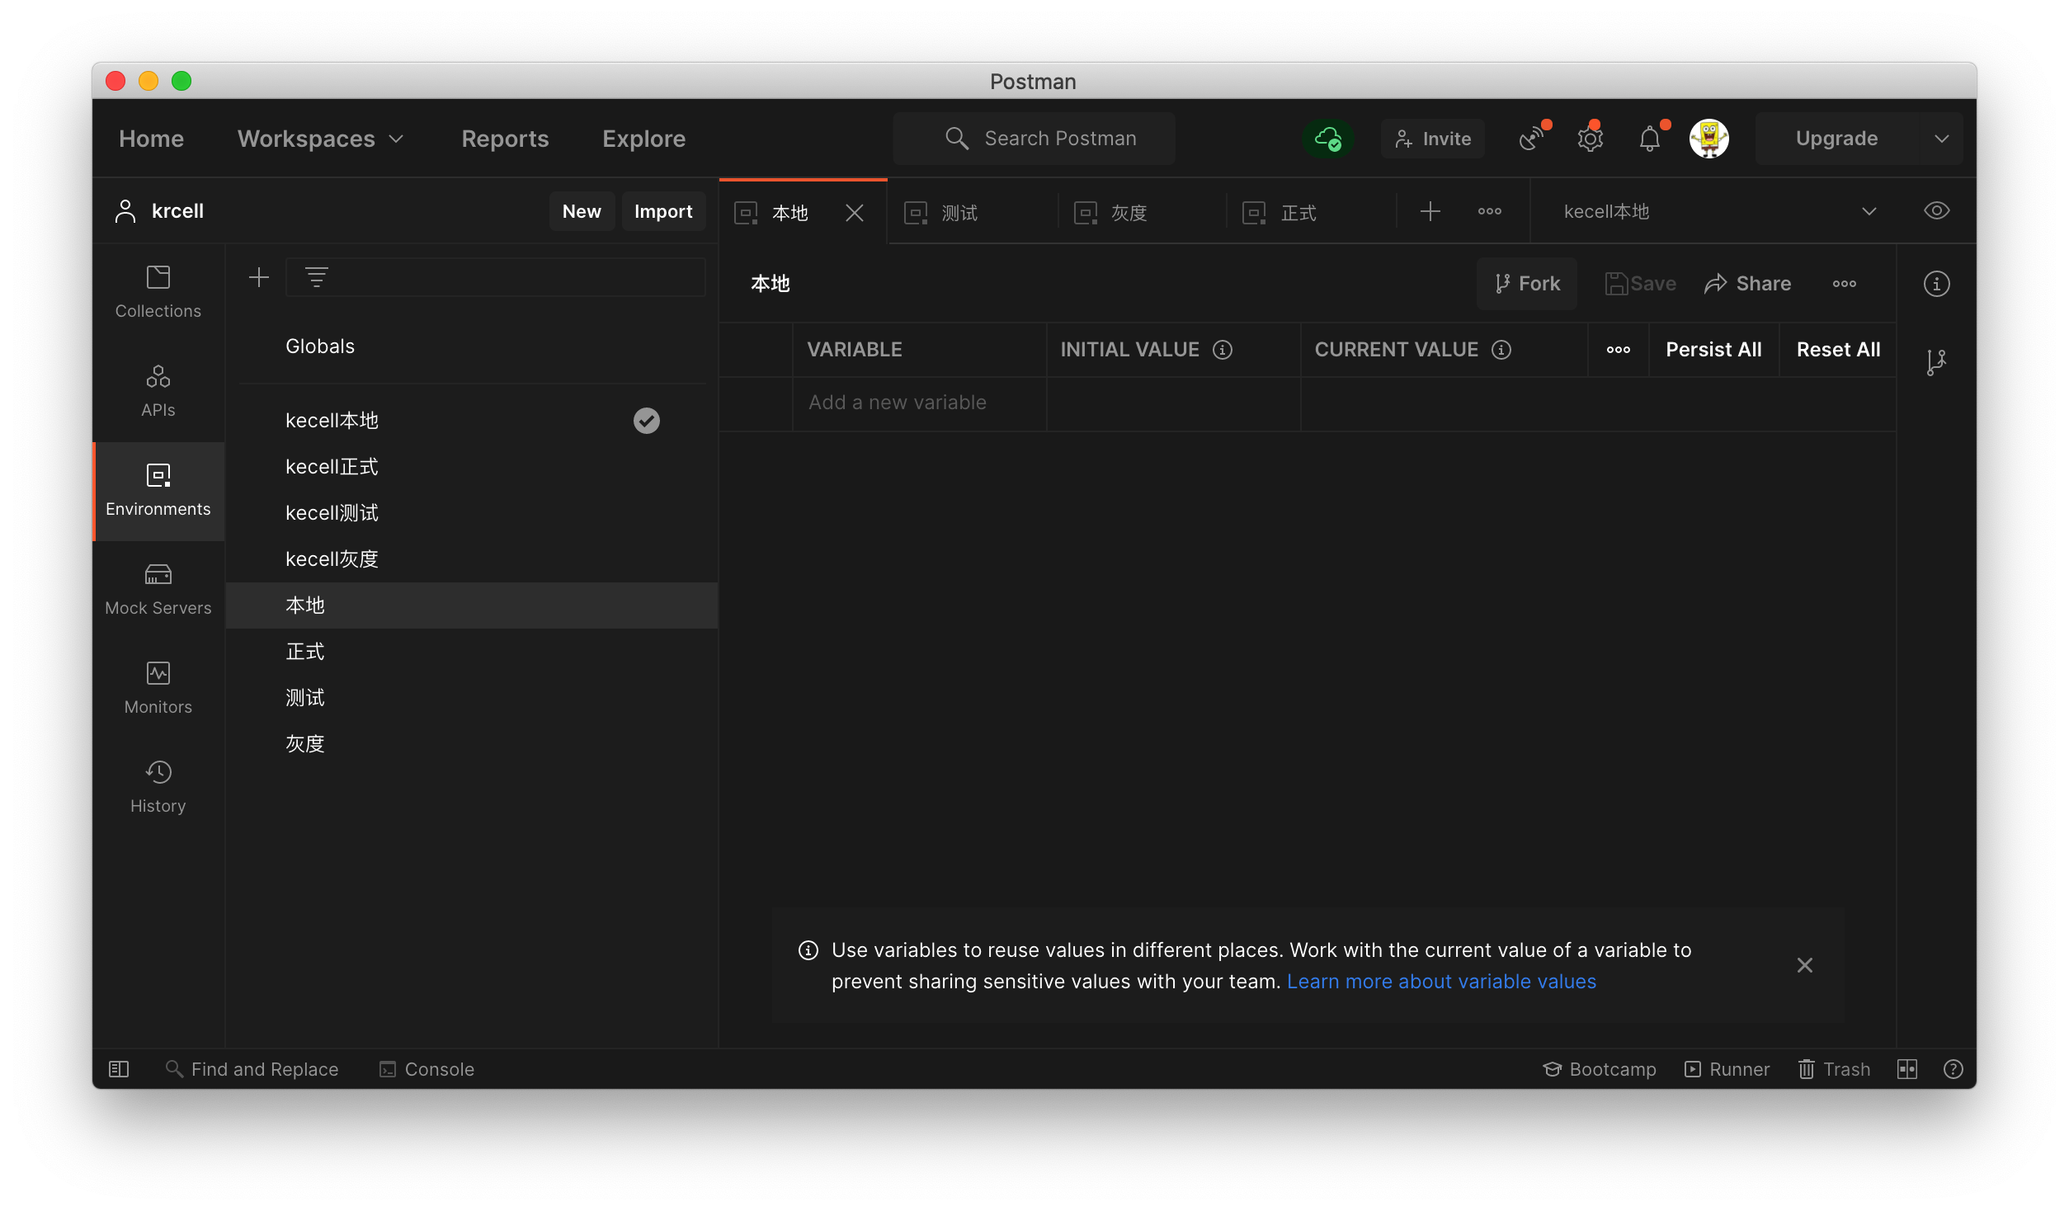Select the kecell灰度 environment

click(471, 559)
